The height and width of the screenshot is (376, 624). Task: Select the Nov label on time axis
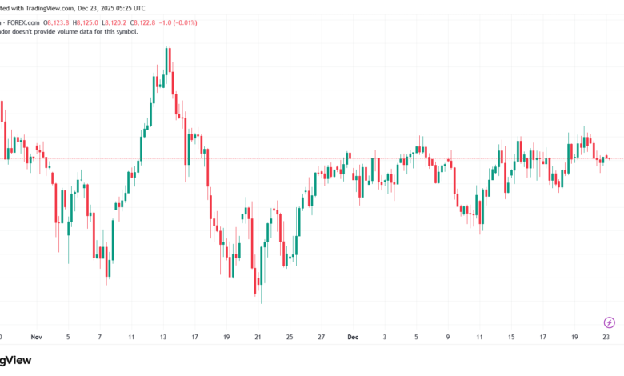pyautogui.click(x=35, y=338)
